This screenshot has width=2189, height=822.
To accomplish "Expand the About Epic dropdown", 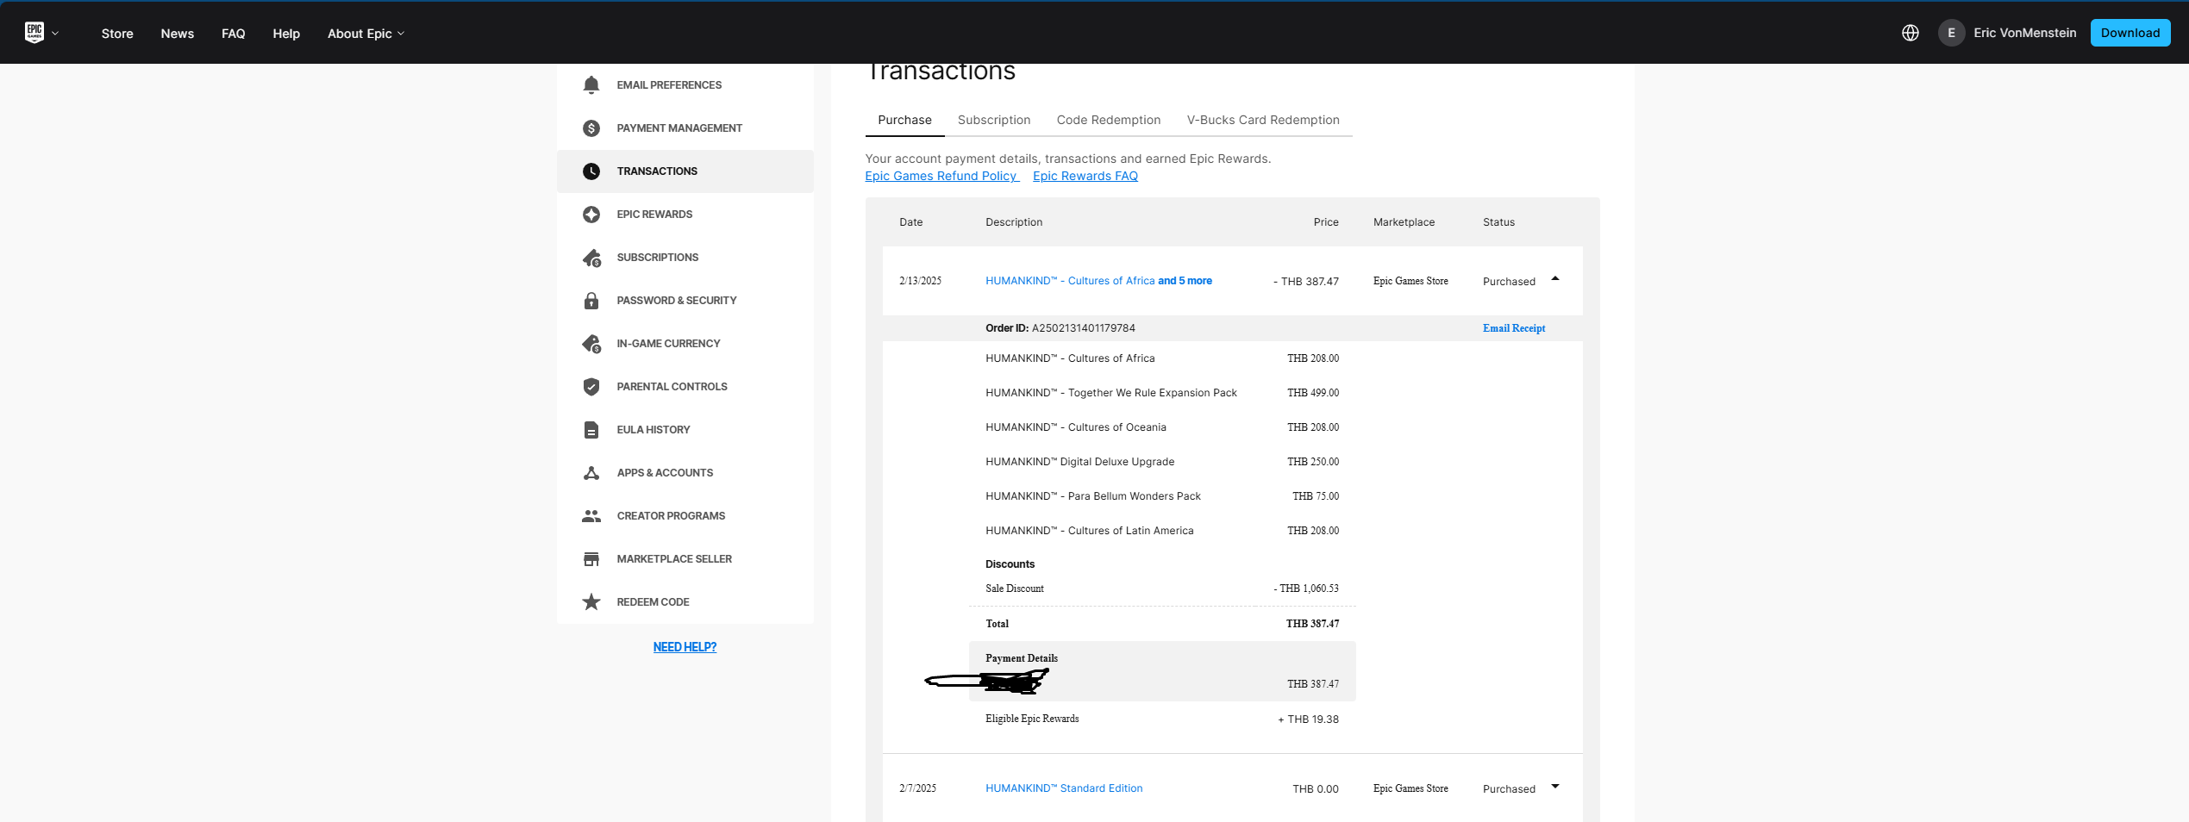I will click(366, 34).
